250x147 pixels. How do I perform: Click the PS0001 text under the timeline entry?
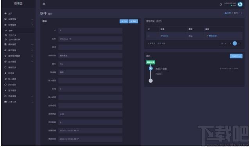click(159, 74)
